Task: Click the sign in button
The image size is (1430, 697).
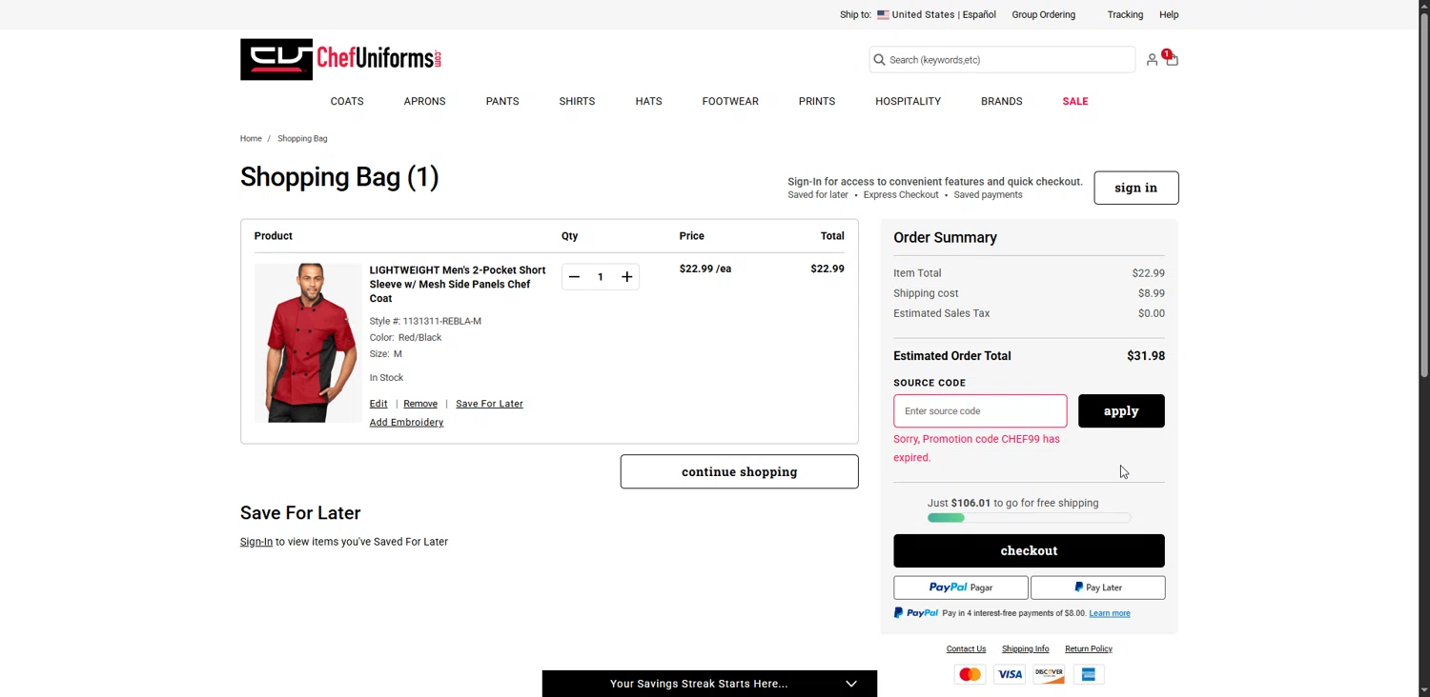Action: pyautogui.click(x=1135, y=188)
